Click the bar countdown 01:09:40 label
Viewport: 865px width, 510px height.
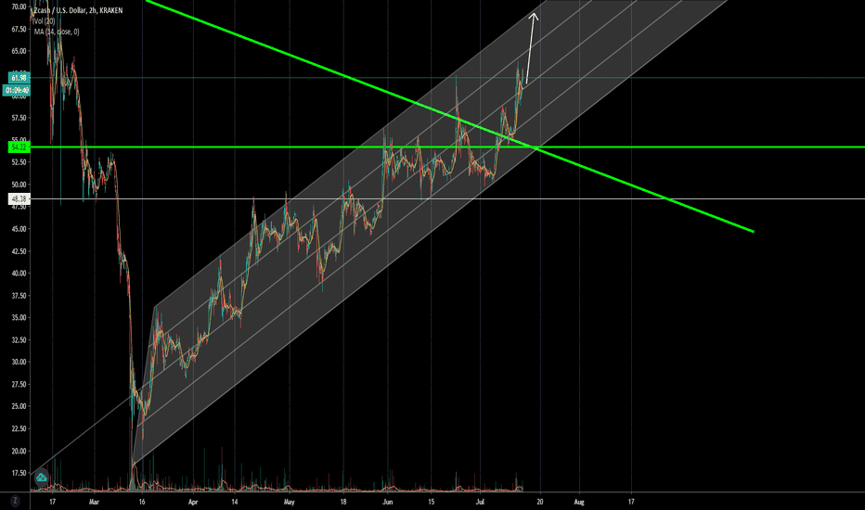[18, 91]
